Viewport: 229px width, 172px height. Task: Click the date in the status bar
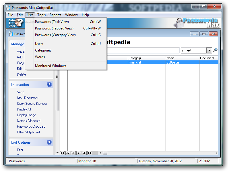coord(166,161)
